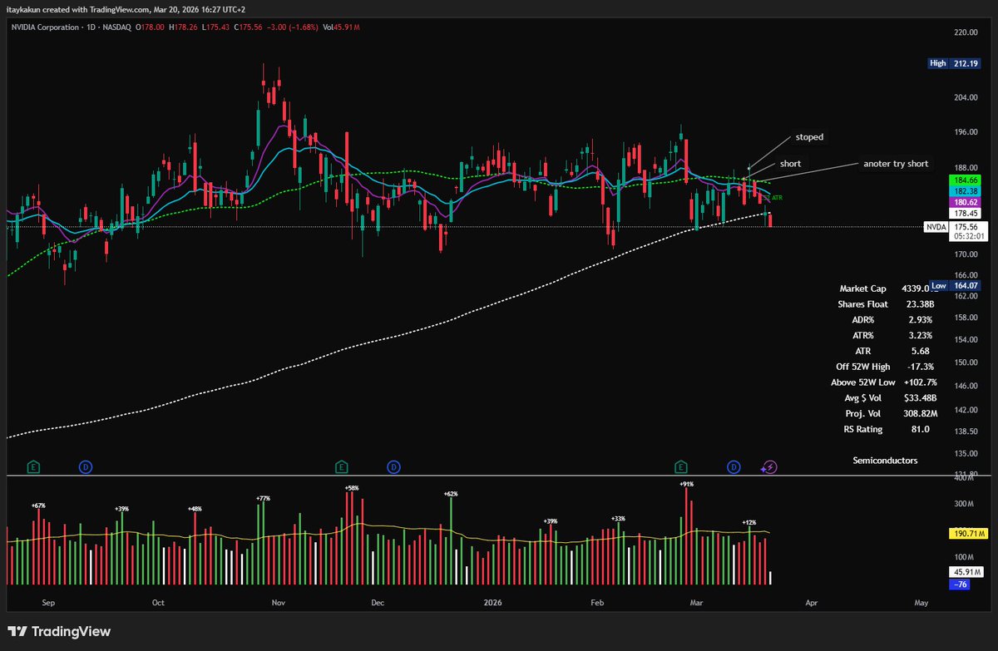Click the Oct label on time axis
The image size is (998, 651).
[159, 602]
